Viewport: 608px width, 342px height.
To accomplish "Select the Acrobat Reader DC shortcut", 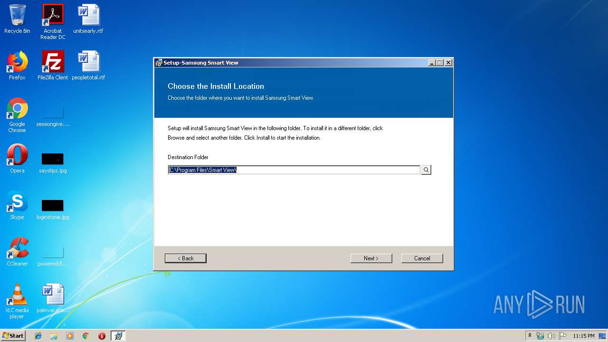I will click(x=53, y=22).
